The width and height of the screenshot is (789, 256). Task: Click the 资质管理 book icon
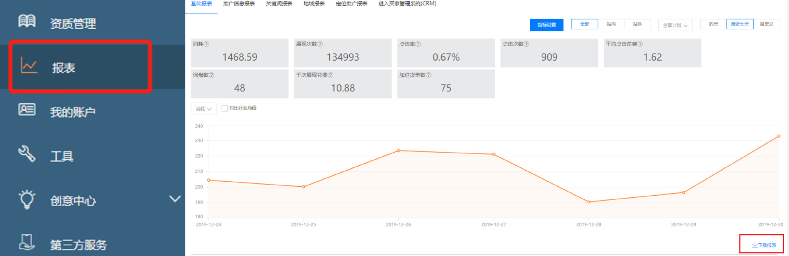tap(27, 21)
